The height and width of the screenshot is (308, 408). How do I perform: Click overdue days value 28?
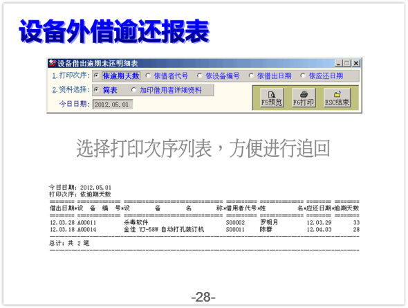[x=356, y=230]
